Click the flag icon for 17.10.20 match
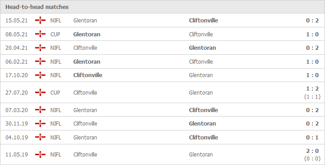325x165 pixels. (40, 75)
